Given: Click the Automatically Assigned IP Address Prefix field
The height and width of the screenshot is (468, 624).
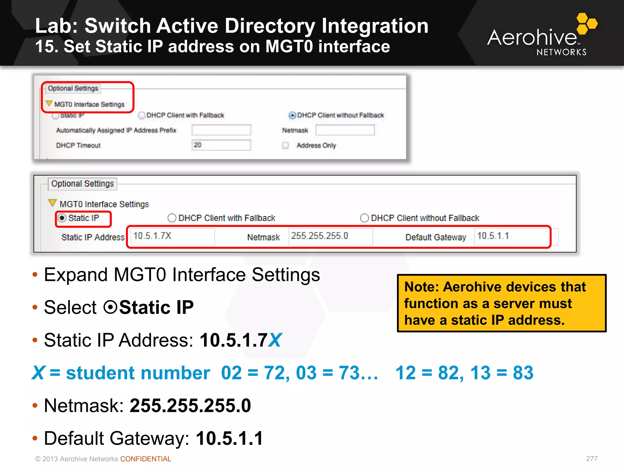Looking at the screenshot, I should pyautogui.click(x=221, y=130).
